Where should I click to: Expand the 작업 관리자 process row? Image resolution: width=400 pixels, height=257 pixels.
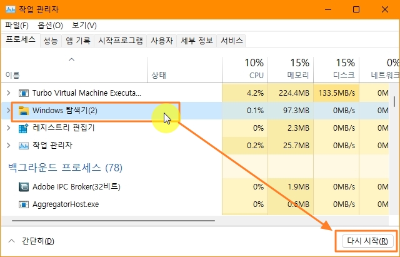click(x=8, y=146)
